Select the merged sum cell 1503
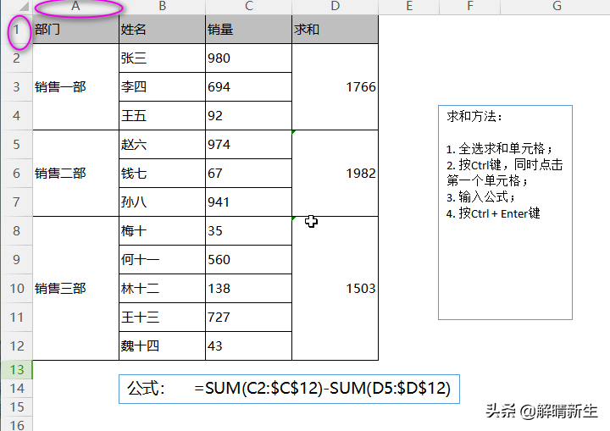Image resolution: width=610 pixels, height=431 pixels. coord(335,288)
